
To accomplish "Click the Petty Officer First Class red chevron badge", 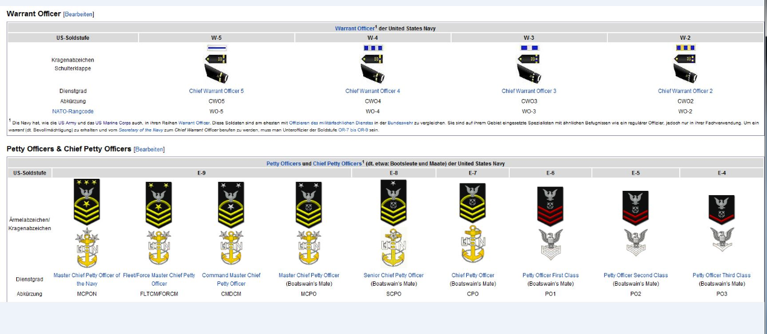I will point(550,205).
